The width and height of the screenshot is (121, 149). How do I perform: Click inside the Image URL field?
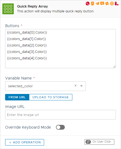60,115
